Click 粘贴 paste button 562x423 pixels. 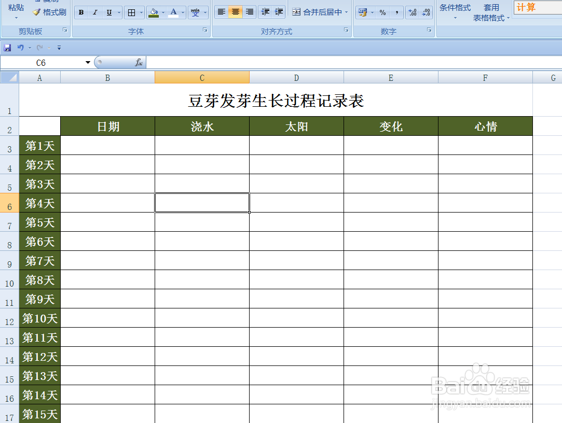point(16,11)
